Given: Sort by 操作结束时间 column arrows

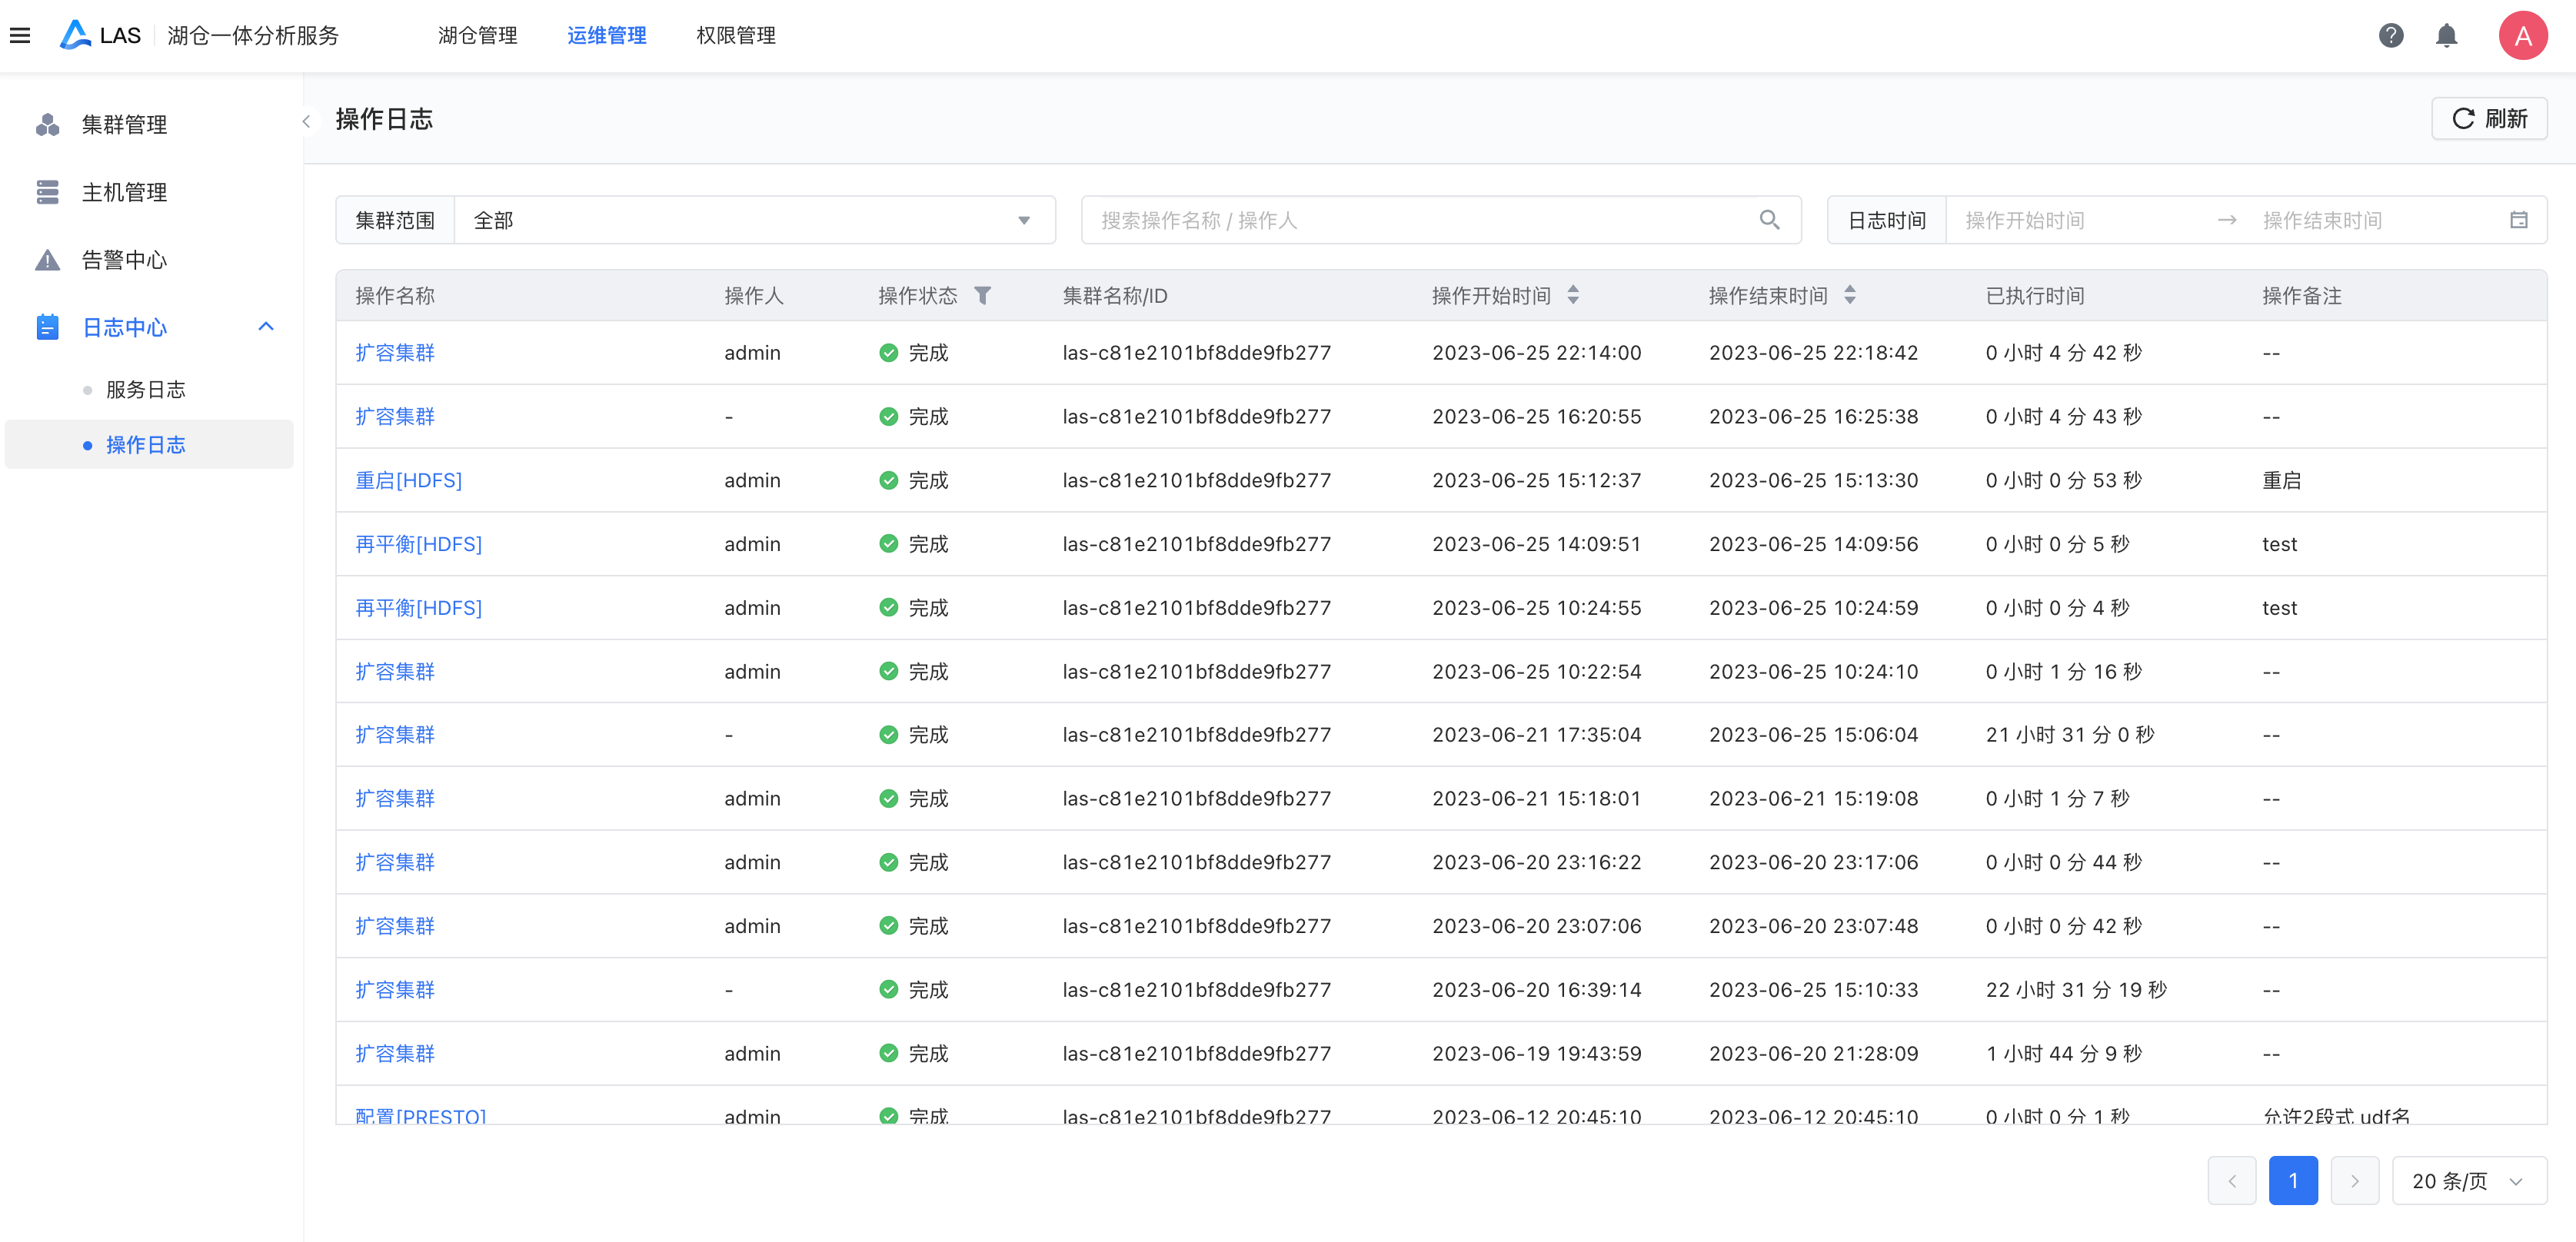Looking at the screenshot, I should click(1849, 296).
